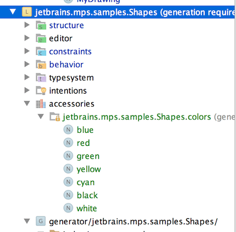
Task: Select the white color node
Action: [87, 208]
